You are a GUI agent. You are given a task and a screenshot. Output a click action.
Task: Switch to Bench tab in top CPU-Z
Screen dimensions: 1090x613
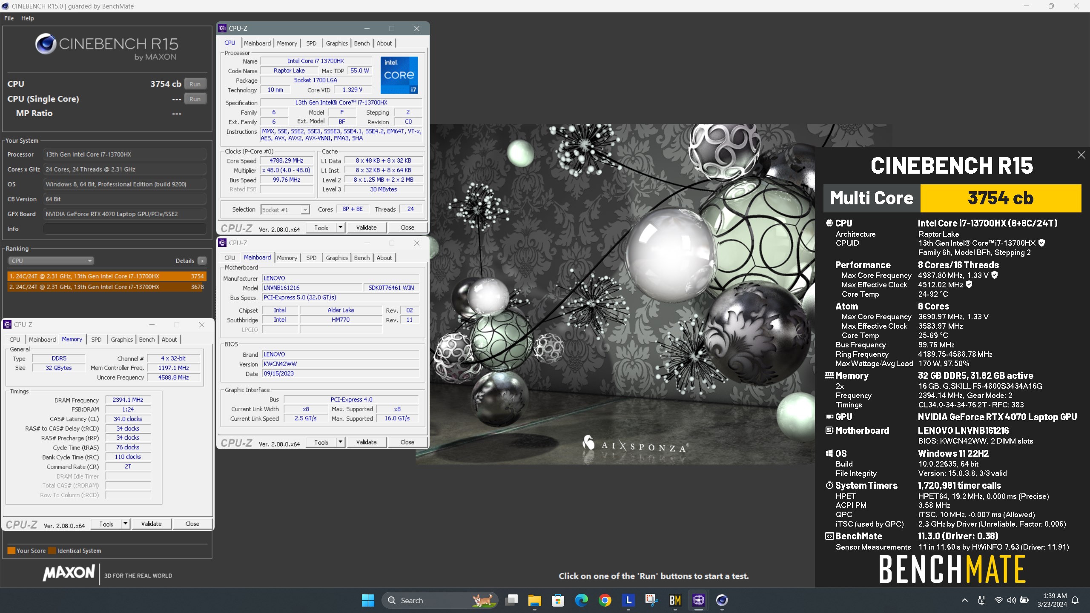(361, 43)
